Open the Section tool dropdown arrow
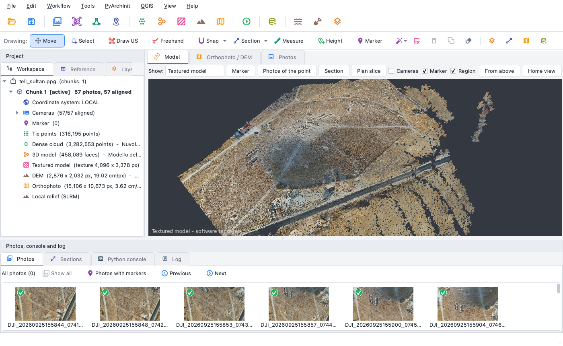Image resolution: width=563 pixels, height=346 pixels. [x=266, y=41]
